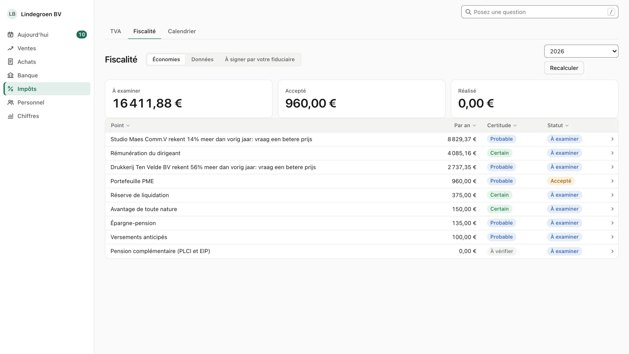Viewport: 629px width, 354px height.
Task: Open Aujourd'hui calendar icon in sidebar
Action: (10, 35)
